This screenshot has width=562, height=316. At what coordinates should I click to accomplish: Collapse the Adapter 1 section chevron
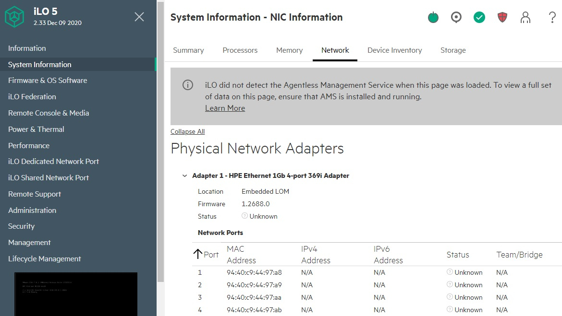point(184,176)
